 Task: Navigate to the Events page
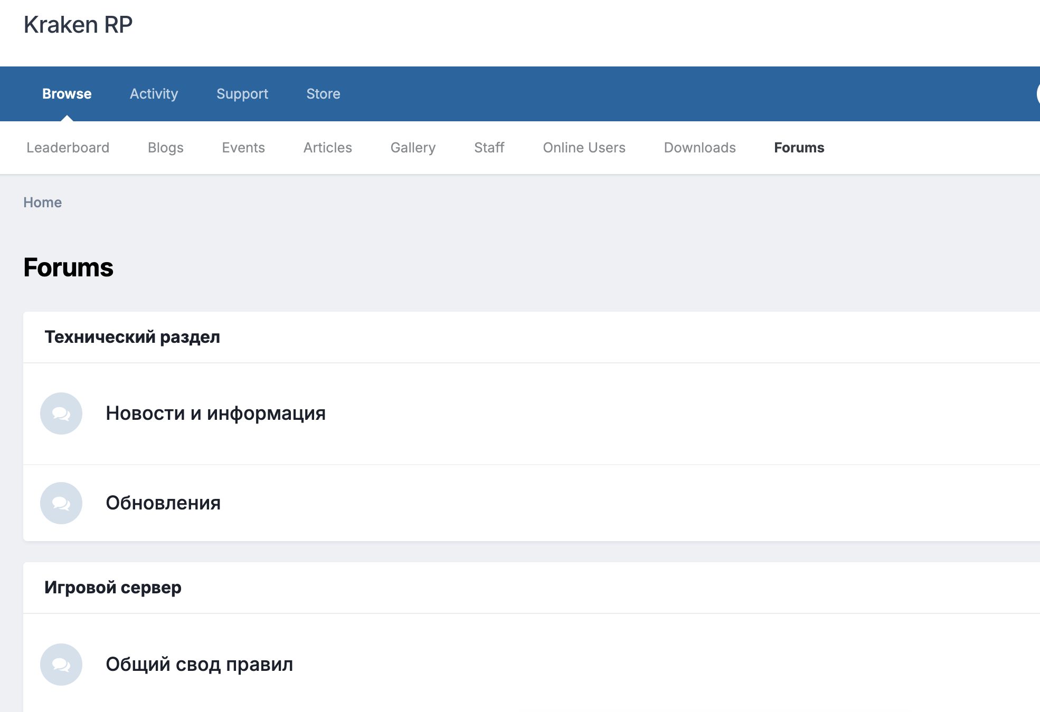click(x=243, y=148)
